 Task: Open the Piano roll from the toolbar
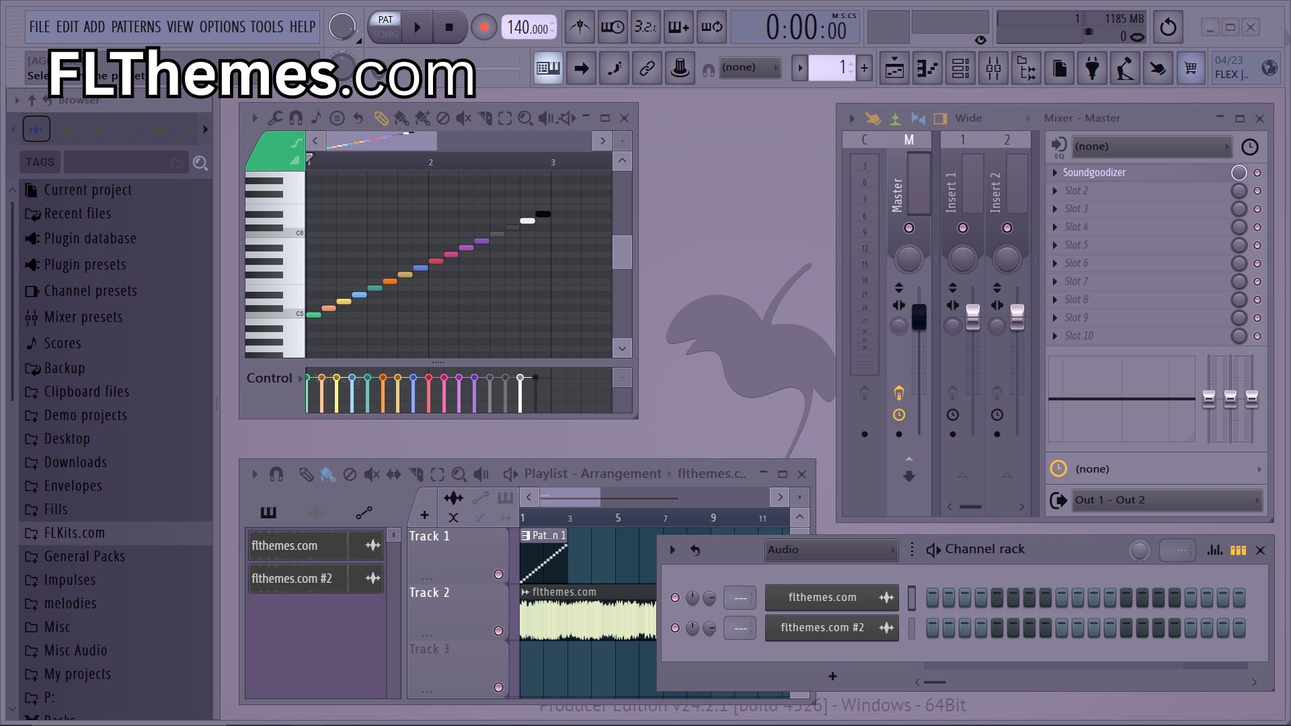(x=927, y=68)
